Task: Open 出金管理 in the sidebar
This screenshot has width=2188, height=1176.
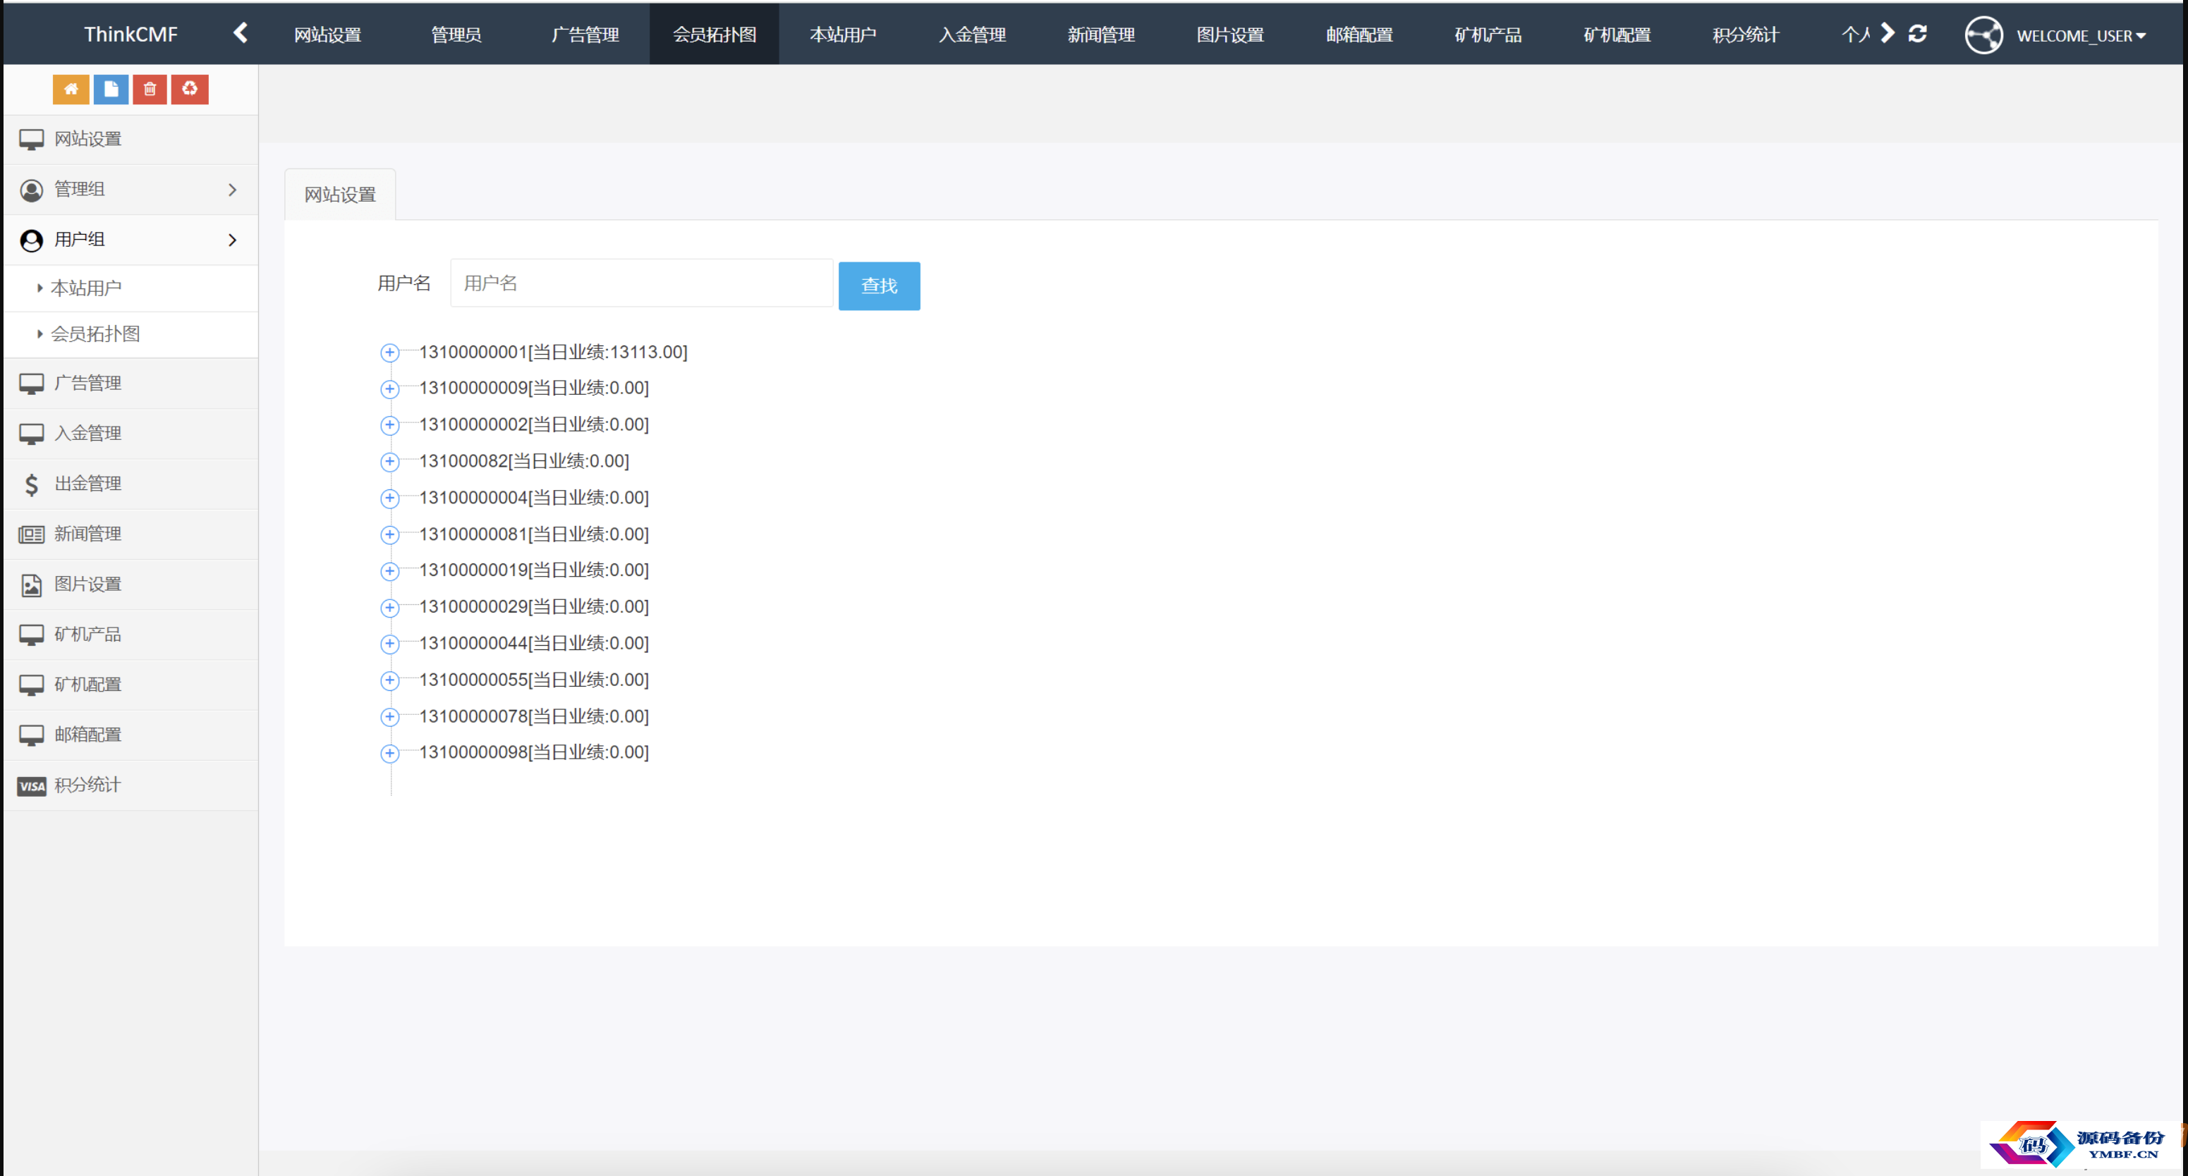Action: click(x=130, y=484)
